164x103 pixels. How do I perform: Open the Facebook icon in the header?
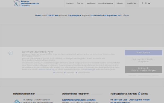point(142,3)
